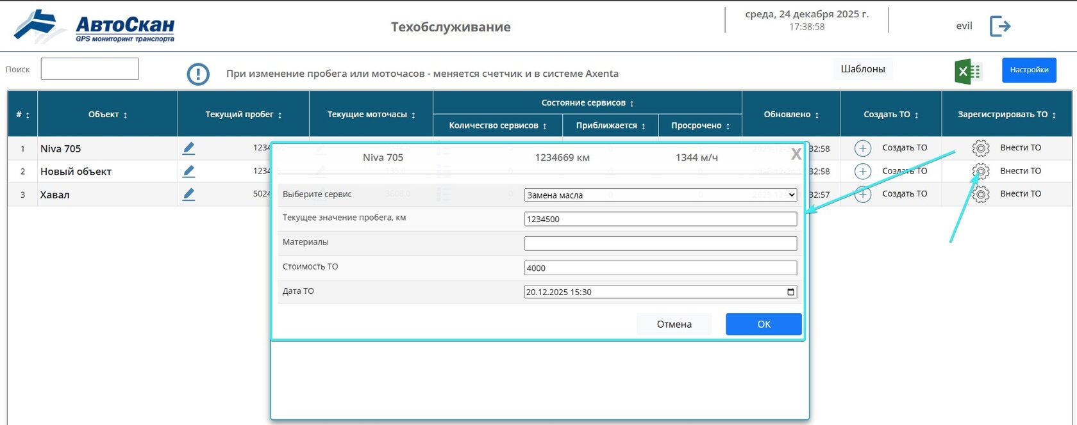
Task: Close the Niva 705 dialog with X
Action: point(796,154)
